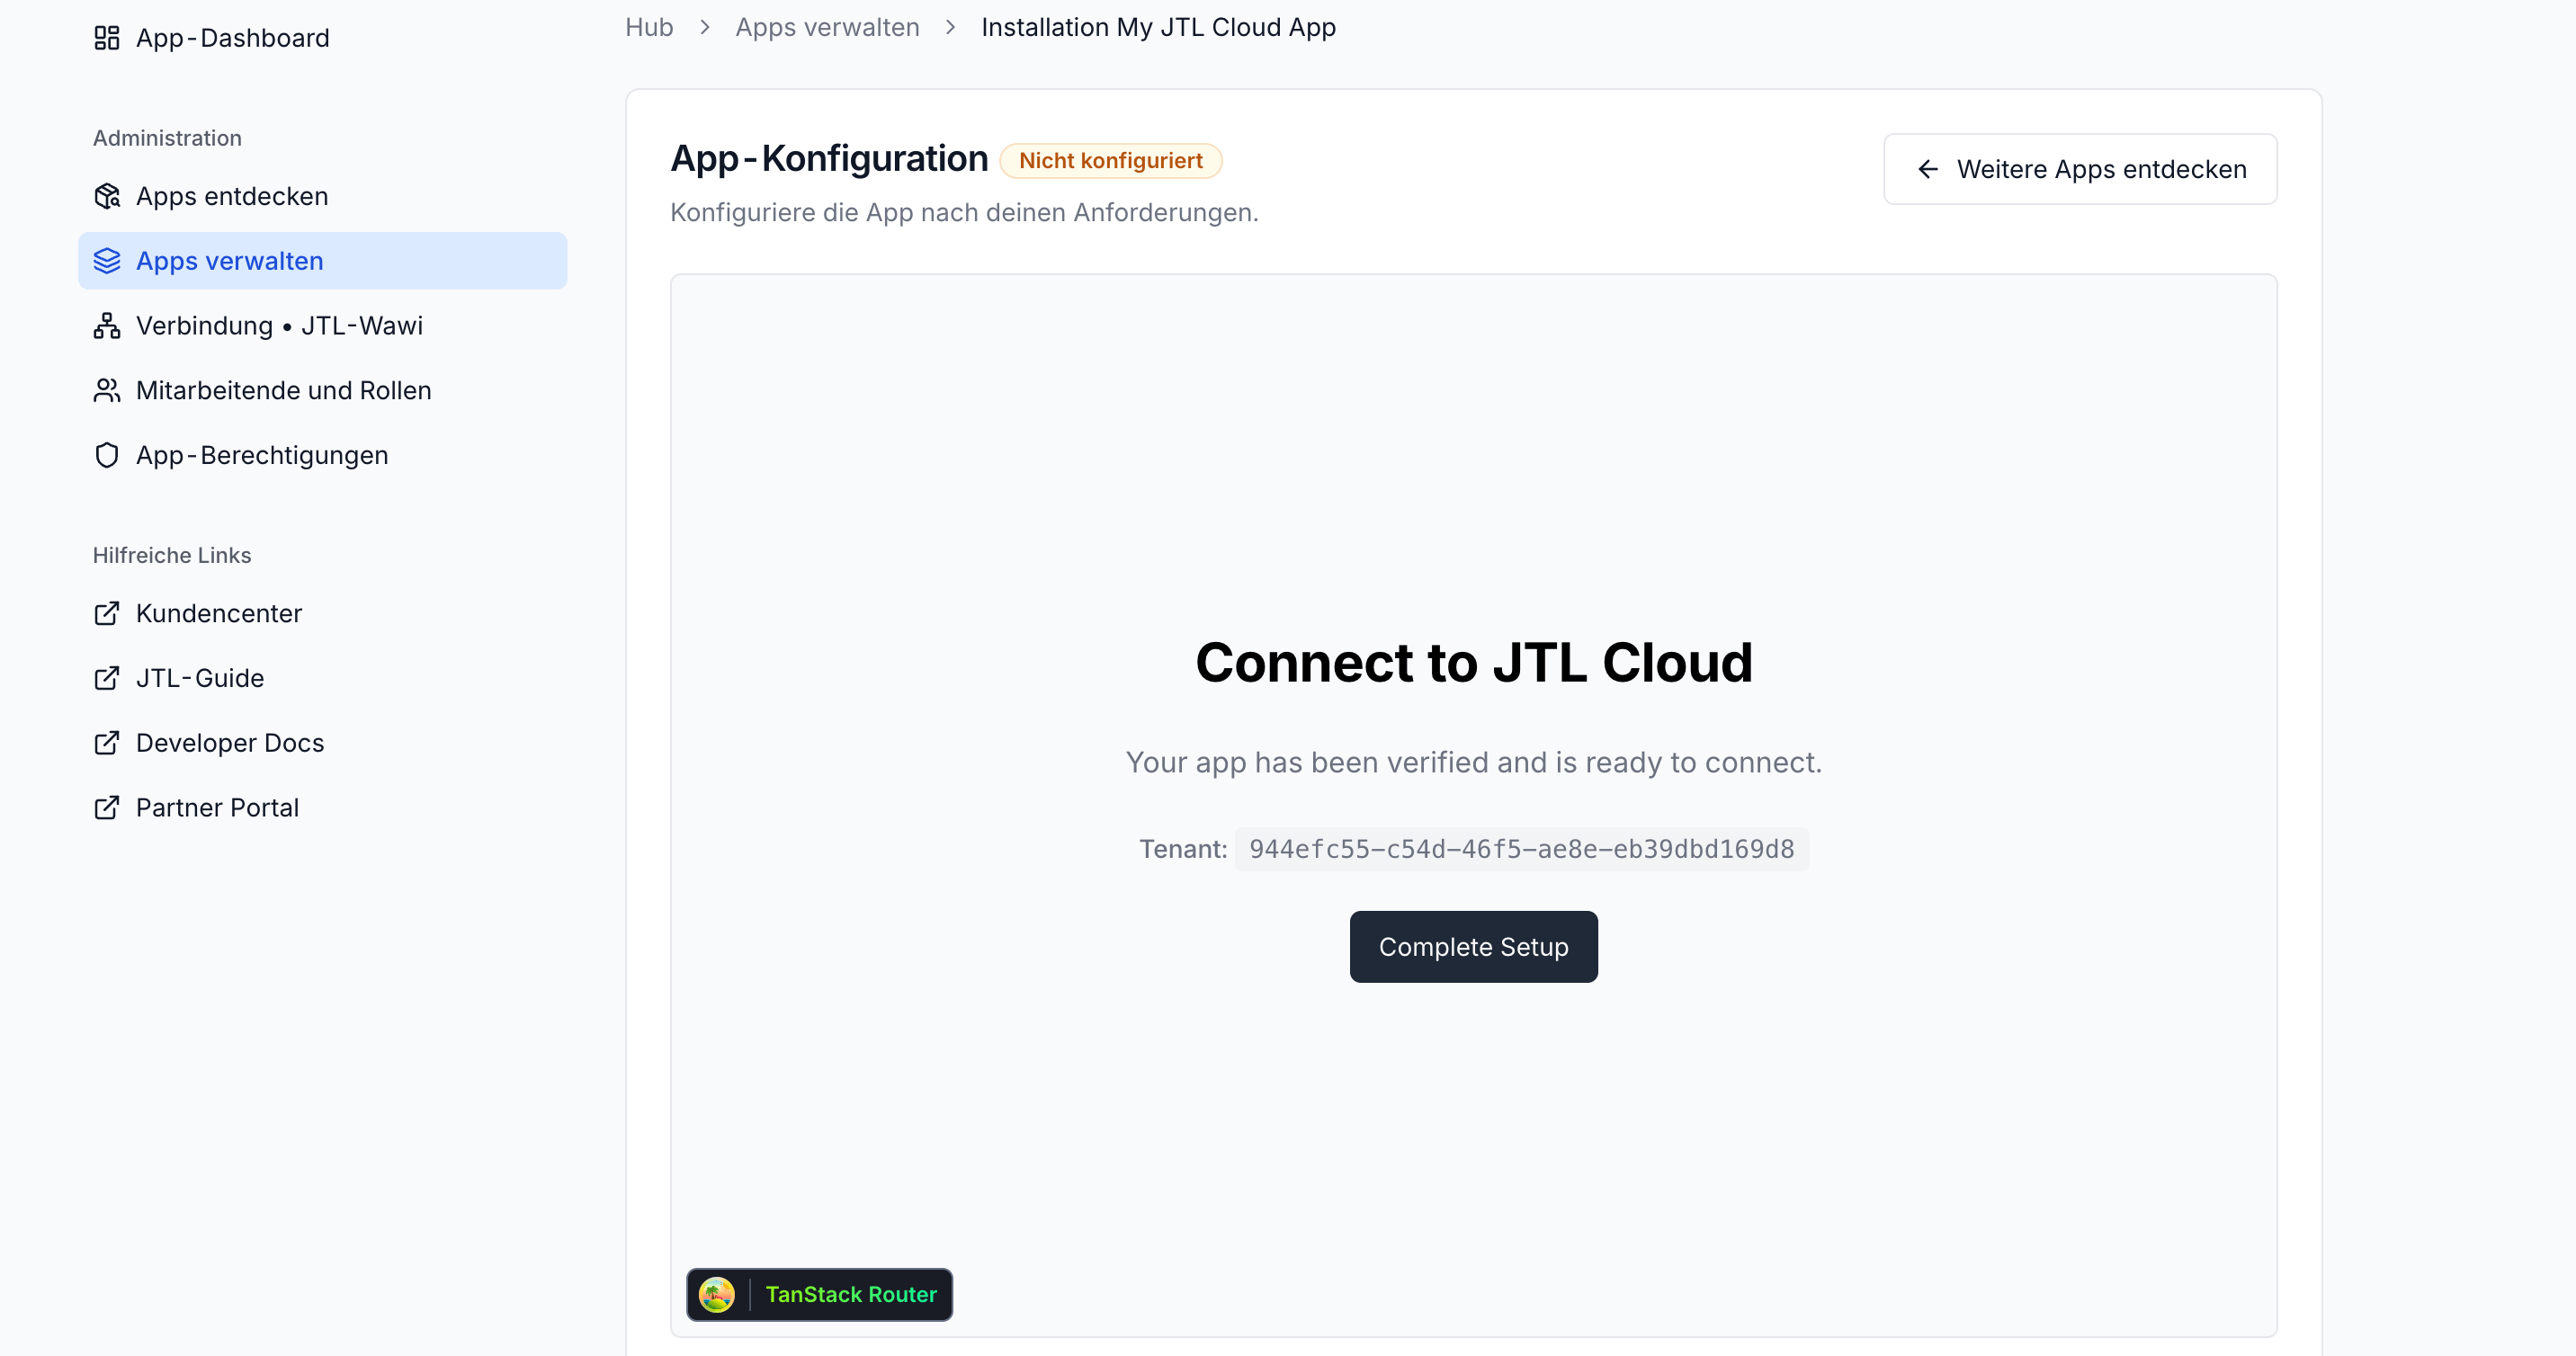The image size is (2576, 1356).
Task: Click the App-Dashboard grid icon
Action: click(x=107, y=38)
